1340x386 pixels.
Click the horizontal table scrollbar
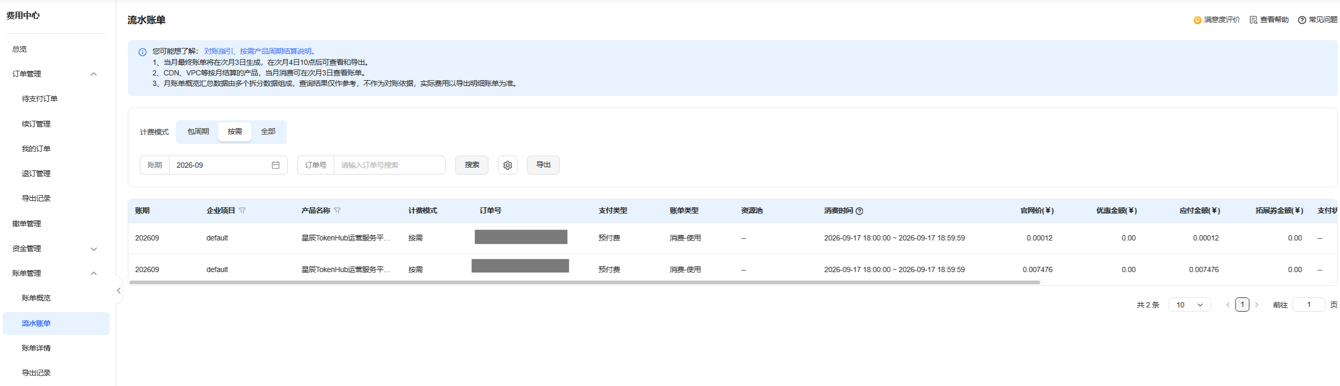[x=584, y=282]
